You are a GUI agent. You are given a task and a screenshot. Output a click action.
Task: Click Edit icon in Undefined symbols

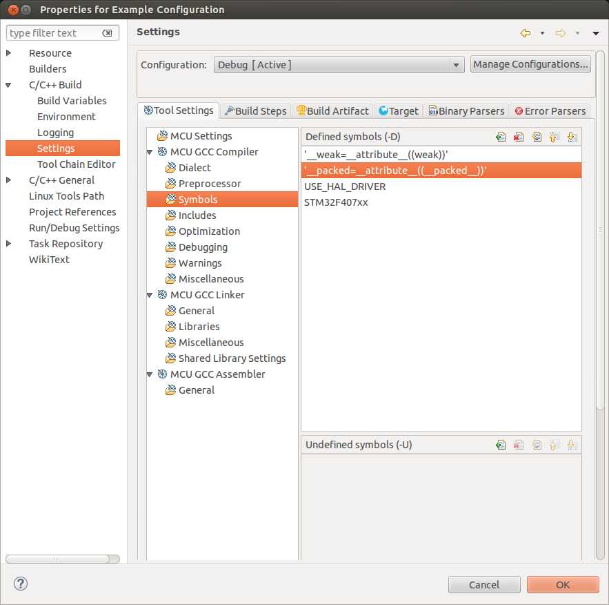(537, 445)
